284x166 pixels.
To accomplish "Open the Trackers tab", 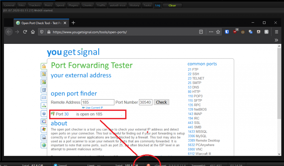I will (x=35, y=5).
